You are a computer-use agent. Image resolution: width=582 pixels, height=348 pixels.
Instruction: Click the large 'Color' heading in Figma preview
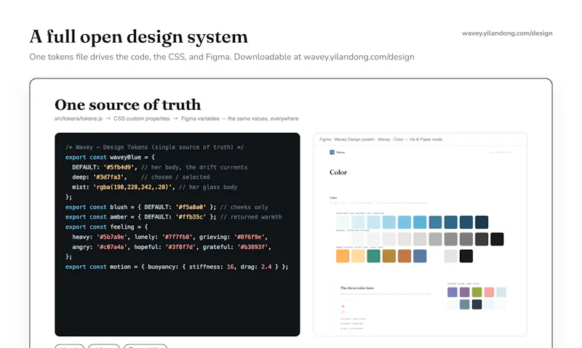click(x=338, y=172)
